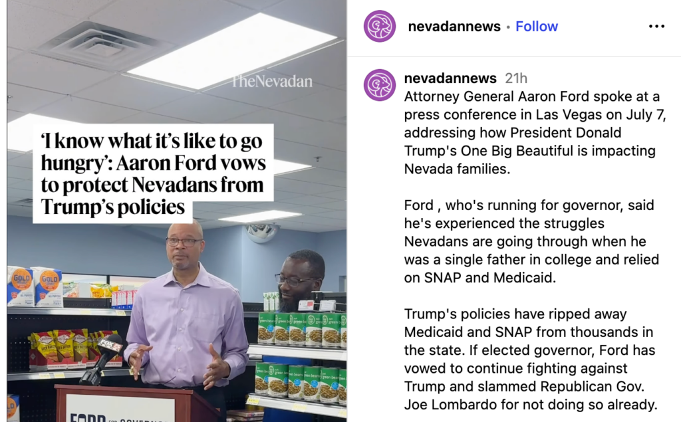This screenshot has height=422, width=681.
Task: Open the more options three-dot menu
Action: [x=656, y=27]
